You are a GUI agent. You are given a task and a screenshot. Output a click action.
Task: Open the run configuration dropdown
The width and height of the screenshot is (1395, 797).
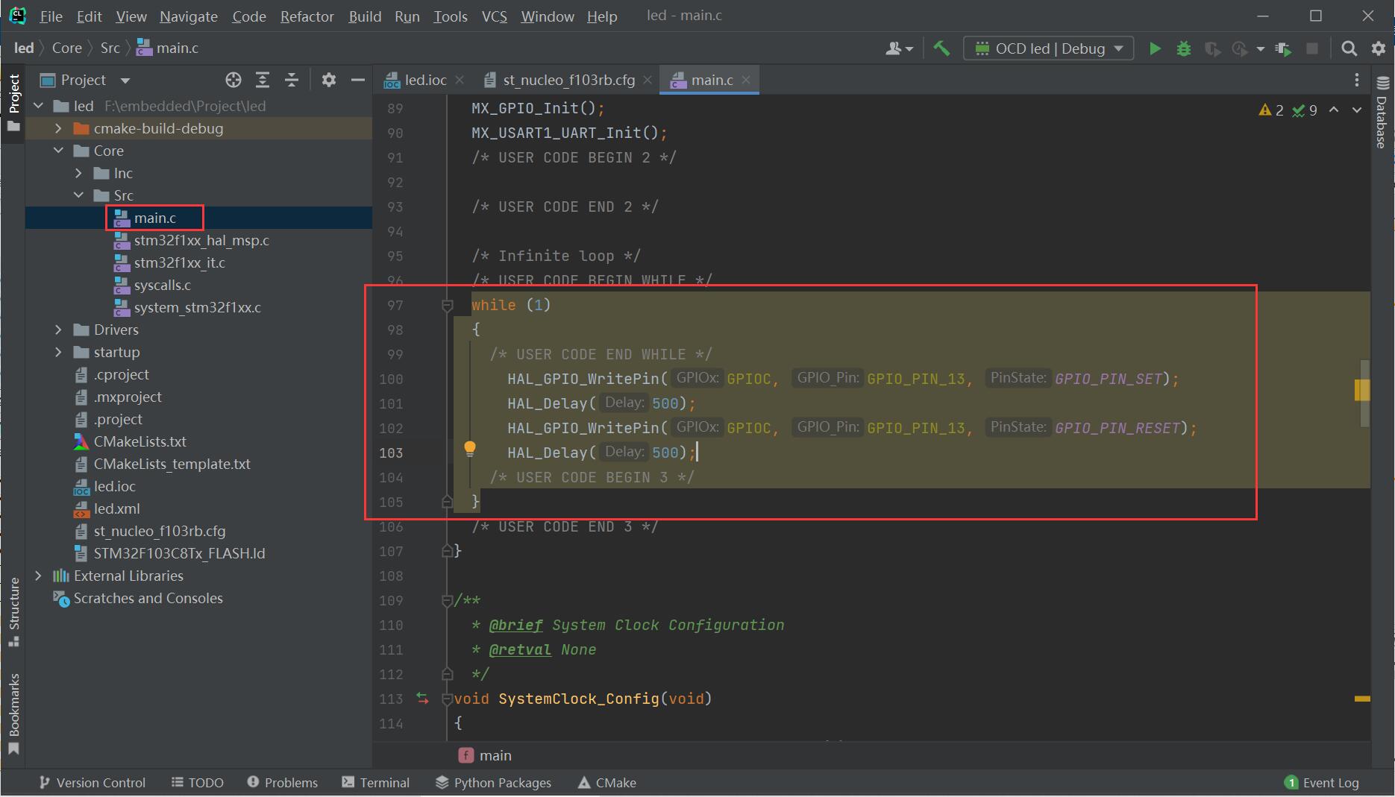coord(1048,48)
